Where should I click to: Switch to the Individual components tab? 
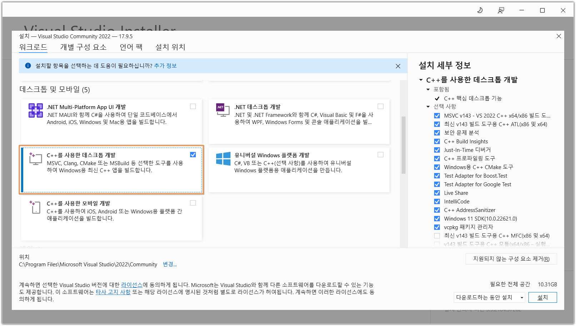pos(83,47)
